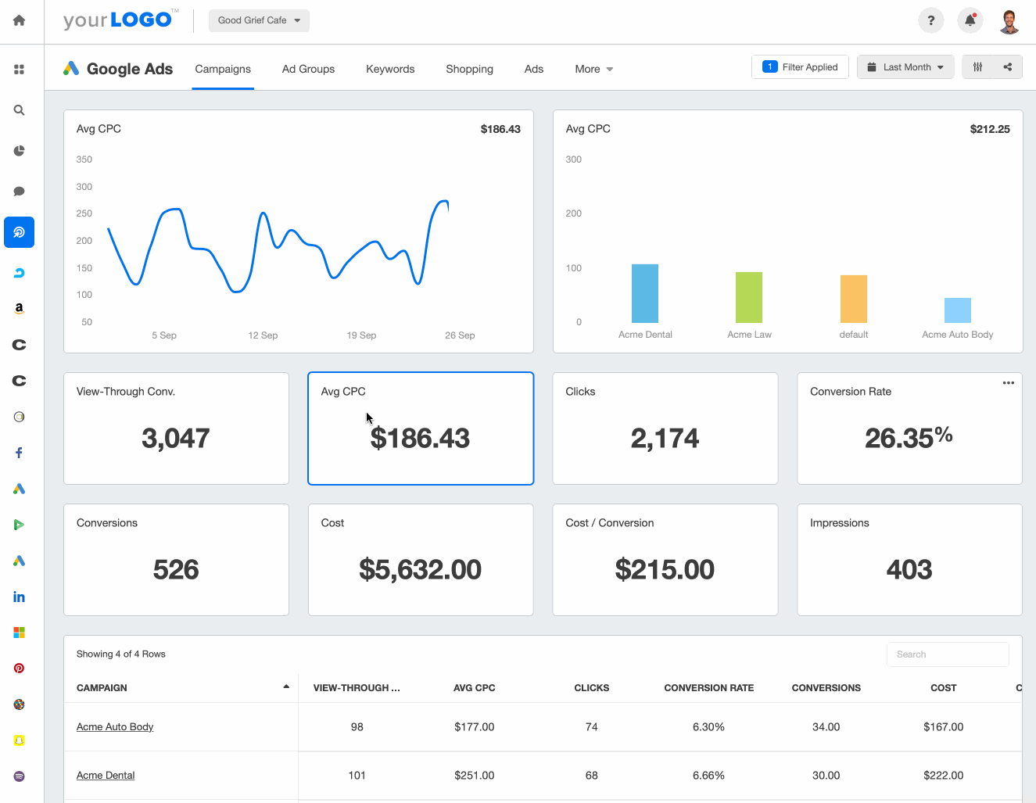The width and height of the screenshot is (1036, 803).
Task: Open the Acme Dental campaign link
Action: (106, 775)
